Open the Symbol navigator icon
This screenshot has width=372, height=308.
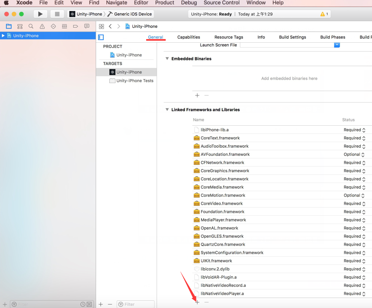[x=20, y=26]
